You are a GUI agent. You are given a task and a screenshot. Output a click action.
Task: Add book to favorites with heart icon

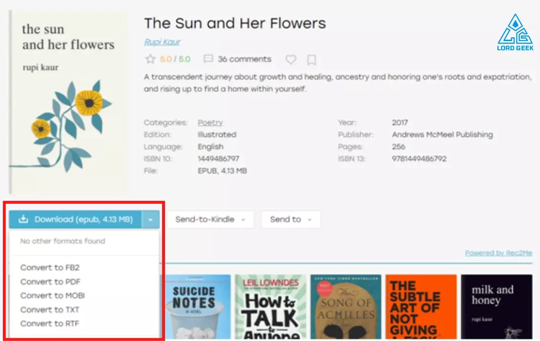291,60
